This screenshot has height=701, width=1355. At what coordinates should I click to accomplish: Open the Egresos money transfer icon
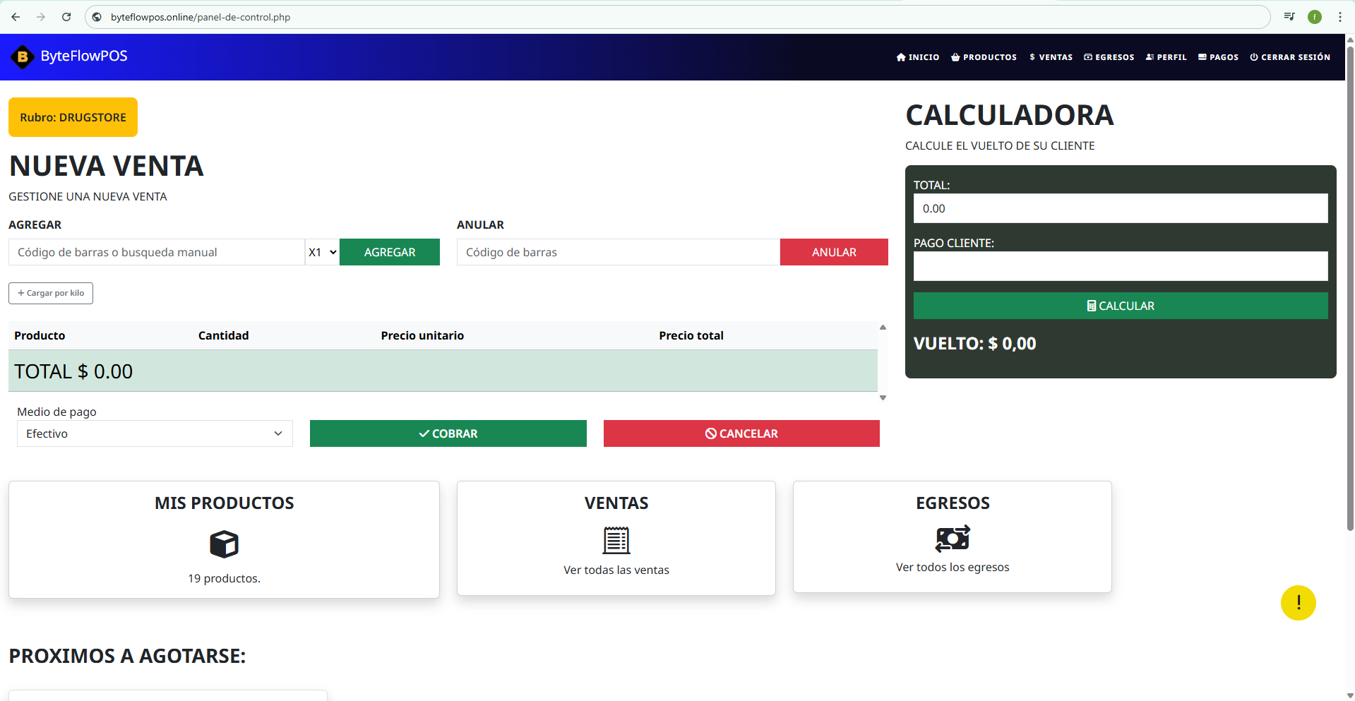pos(952,539)
